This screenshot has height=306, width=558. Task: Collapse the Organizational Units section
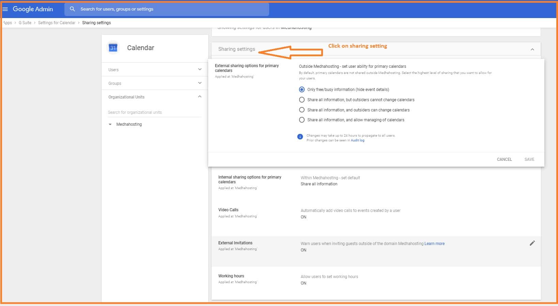pos(200,97)
